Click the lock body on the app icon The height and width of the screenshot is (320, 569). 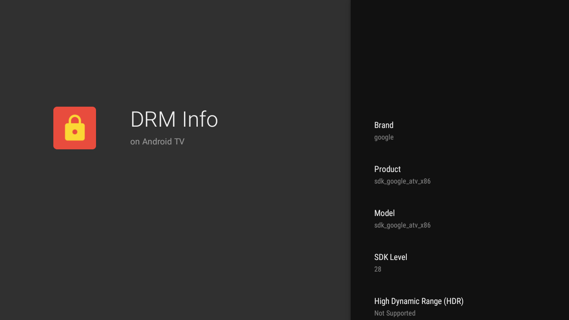coord(75,132)
